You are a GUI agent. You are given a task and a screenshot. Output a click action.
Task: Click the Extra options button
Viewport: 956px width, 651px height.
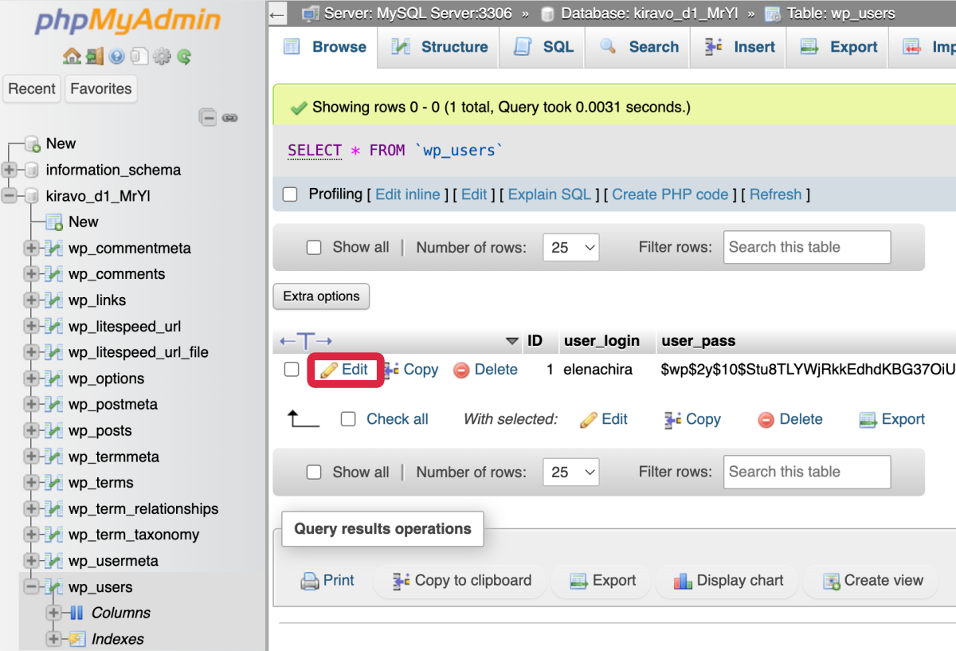(321, 296)
